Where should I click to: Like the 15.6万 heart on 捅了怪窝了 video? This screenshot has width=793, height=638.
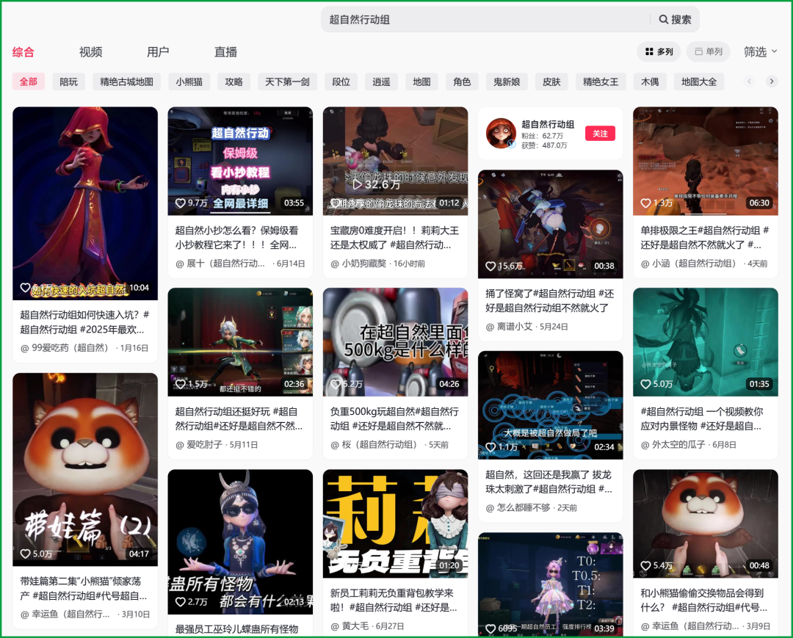pos(490,266)
